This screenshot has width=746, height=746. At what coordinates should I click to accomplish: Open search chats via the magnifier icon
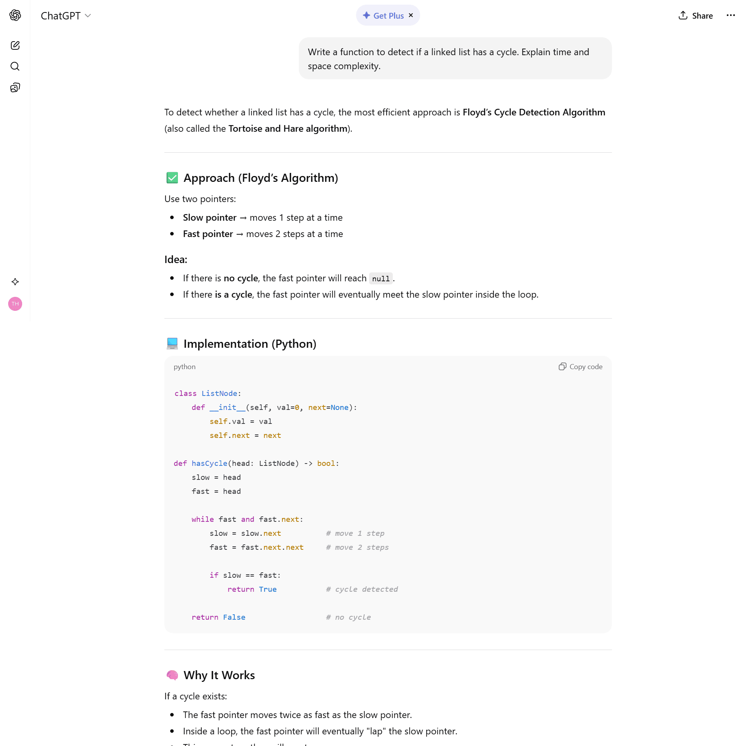(x=15, y=66)
